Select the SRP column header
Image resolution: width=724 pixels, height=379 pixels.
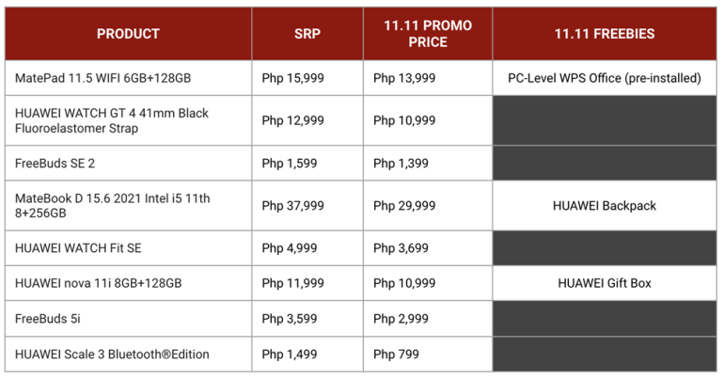point(307,34)
